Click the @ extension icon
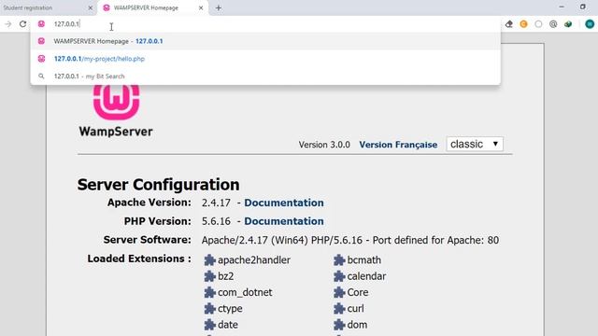Viewport: 598px width, 336px height. (x=553, y=24)
